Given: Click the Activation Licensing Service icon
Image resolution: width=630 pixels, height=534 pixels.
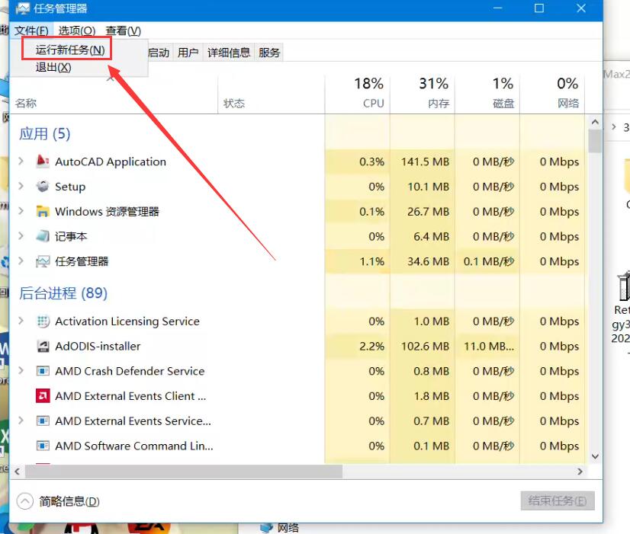Looking at the screenshot, I should [43, 321].
